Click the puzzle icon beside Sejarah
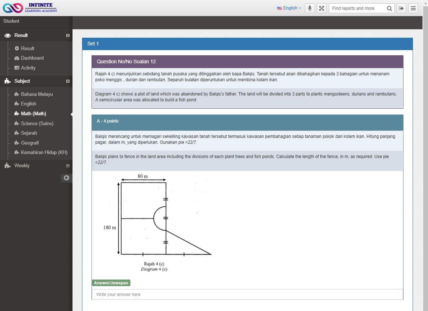The width and height of the screenshot is (428, 311). [16, 133]
